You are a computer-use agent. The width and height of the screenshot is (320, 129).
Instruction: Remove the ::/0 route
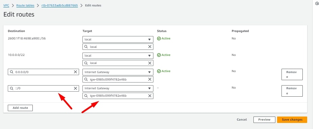click(x=292, y=91)
